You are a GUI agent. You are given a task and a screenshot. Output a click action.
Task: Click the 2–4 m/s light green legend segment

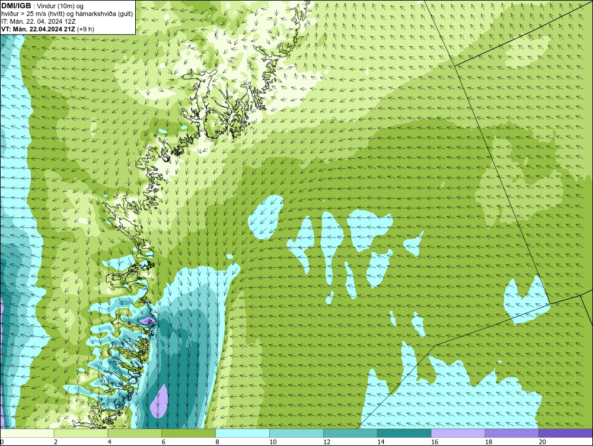tap(81, 433)
